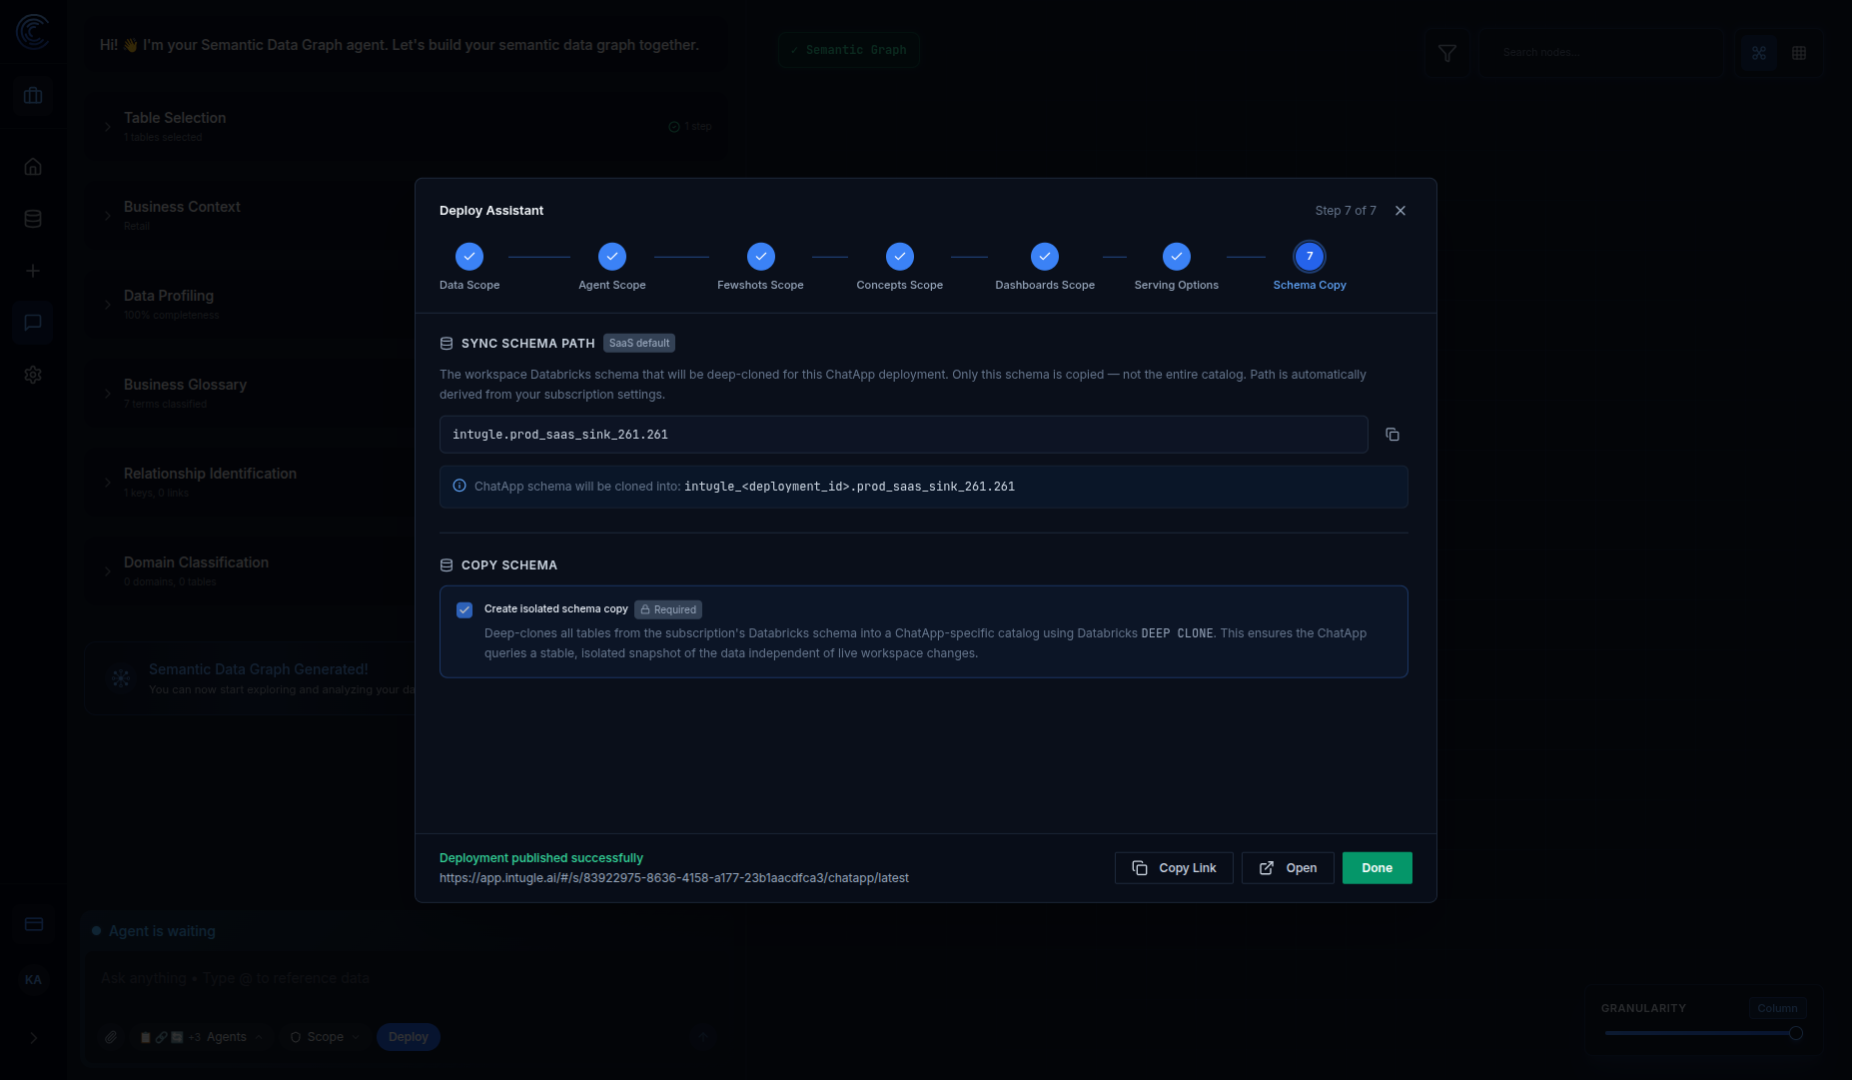
Task: Go to Serving Options step
Action: (x=1177, y=257)
